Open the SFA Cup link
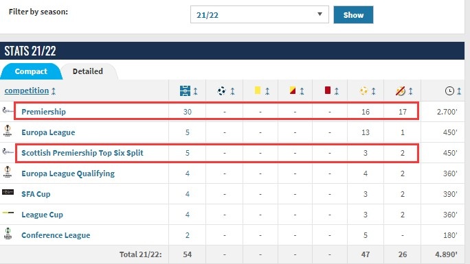This screenshot has height=264, width=470. (x=36, y=194)
